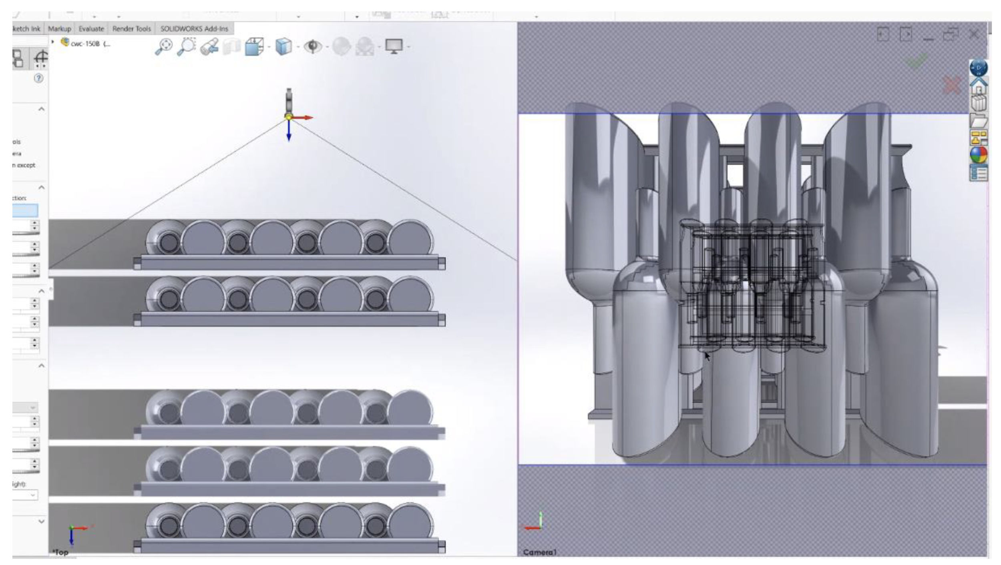
Task: Click the Apply Scene icon
Action: coord(365,47)
